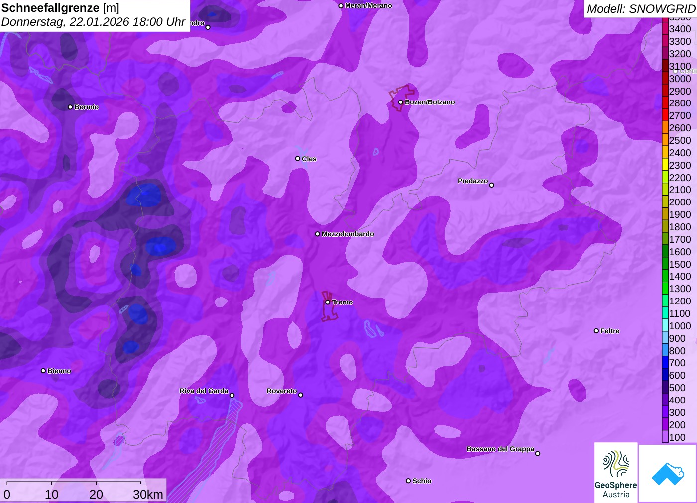This screenshot has width=697, height=503.
Task: Click the legend value '3400'
Action: 680,29
